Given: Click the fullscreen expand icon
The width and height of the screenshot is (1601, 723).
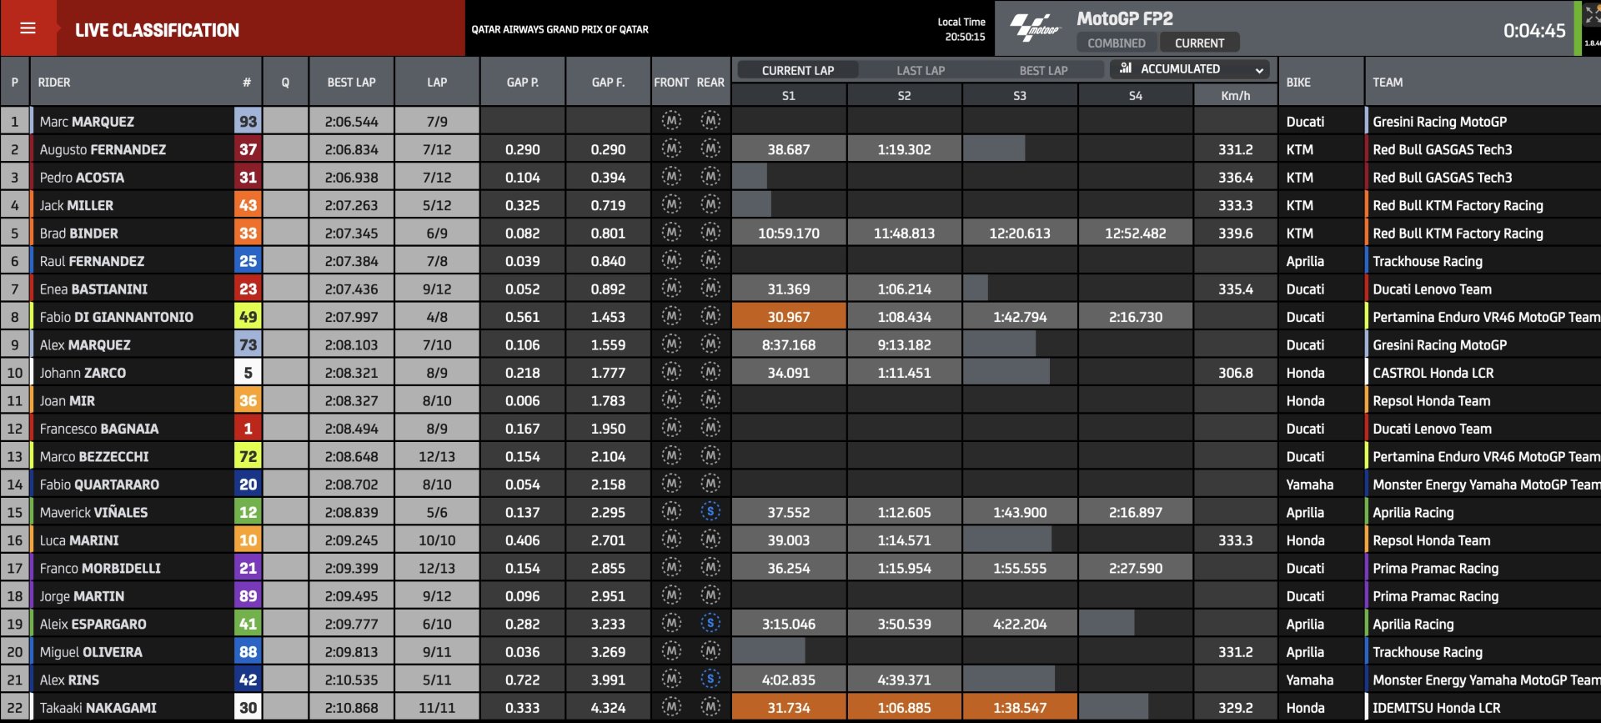Looking at the screenshot, I should coord(1592,16).
